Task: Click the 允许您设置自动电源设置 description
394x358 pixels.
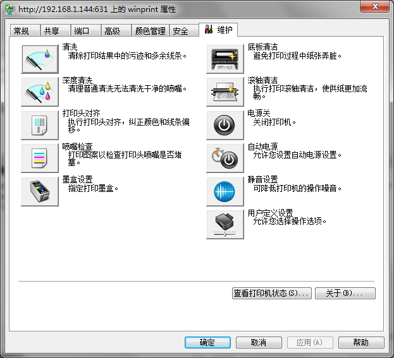Action: pos(297,155)
